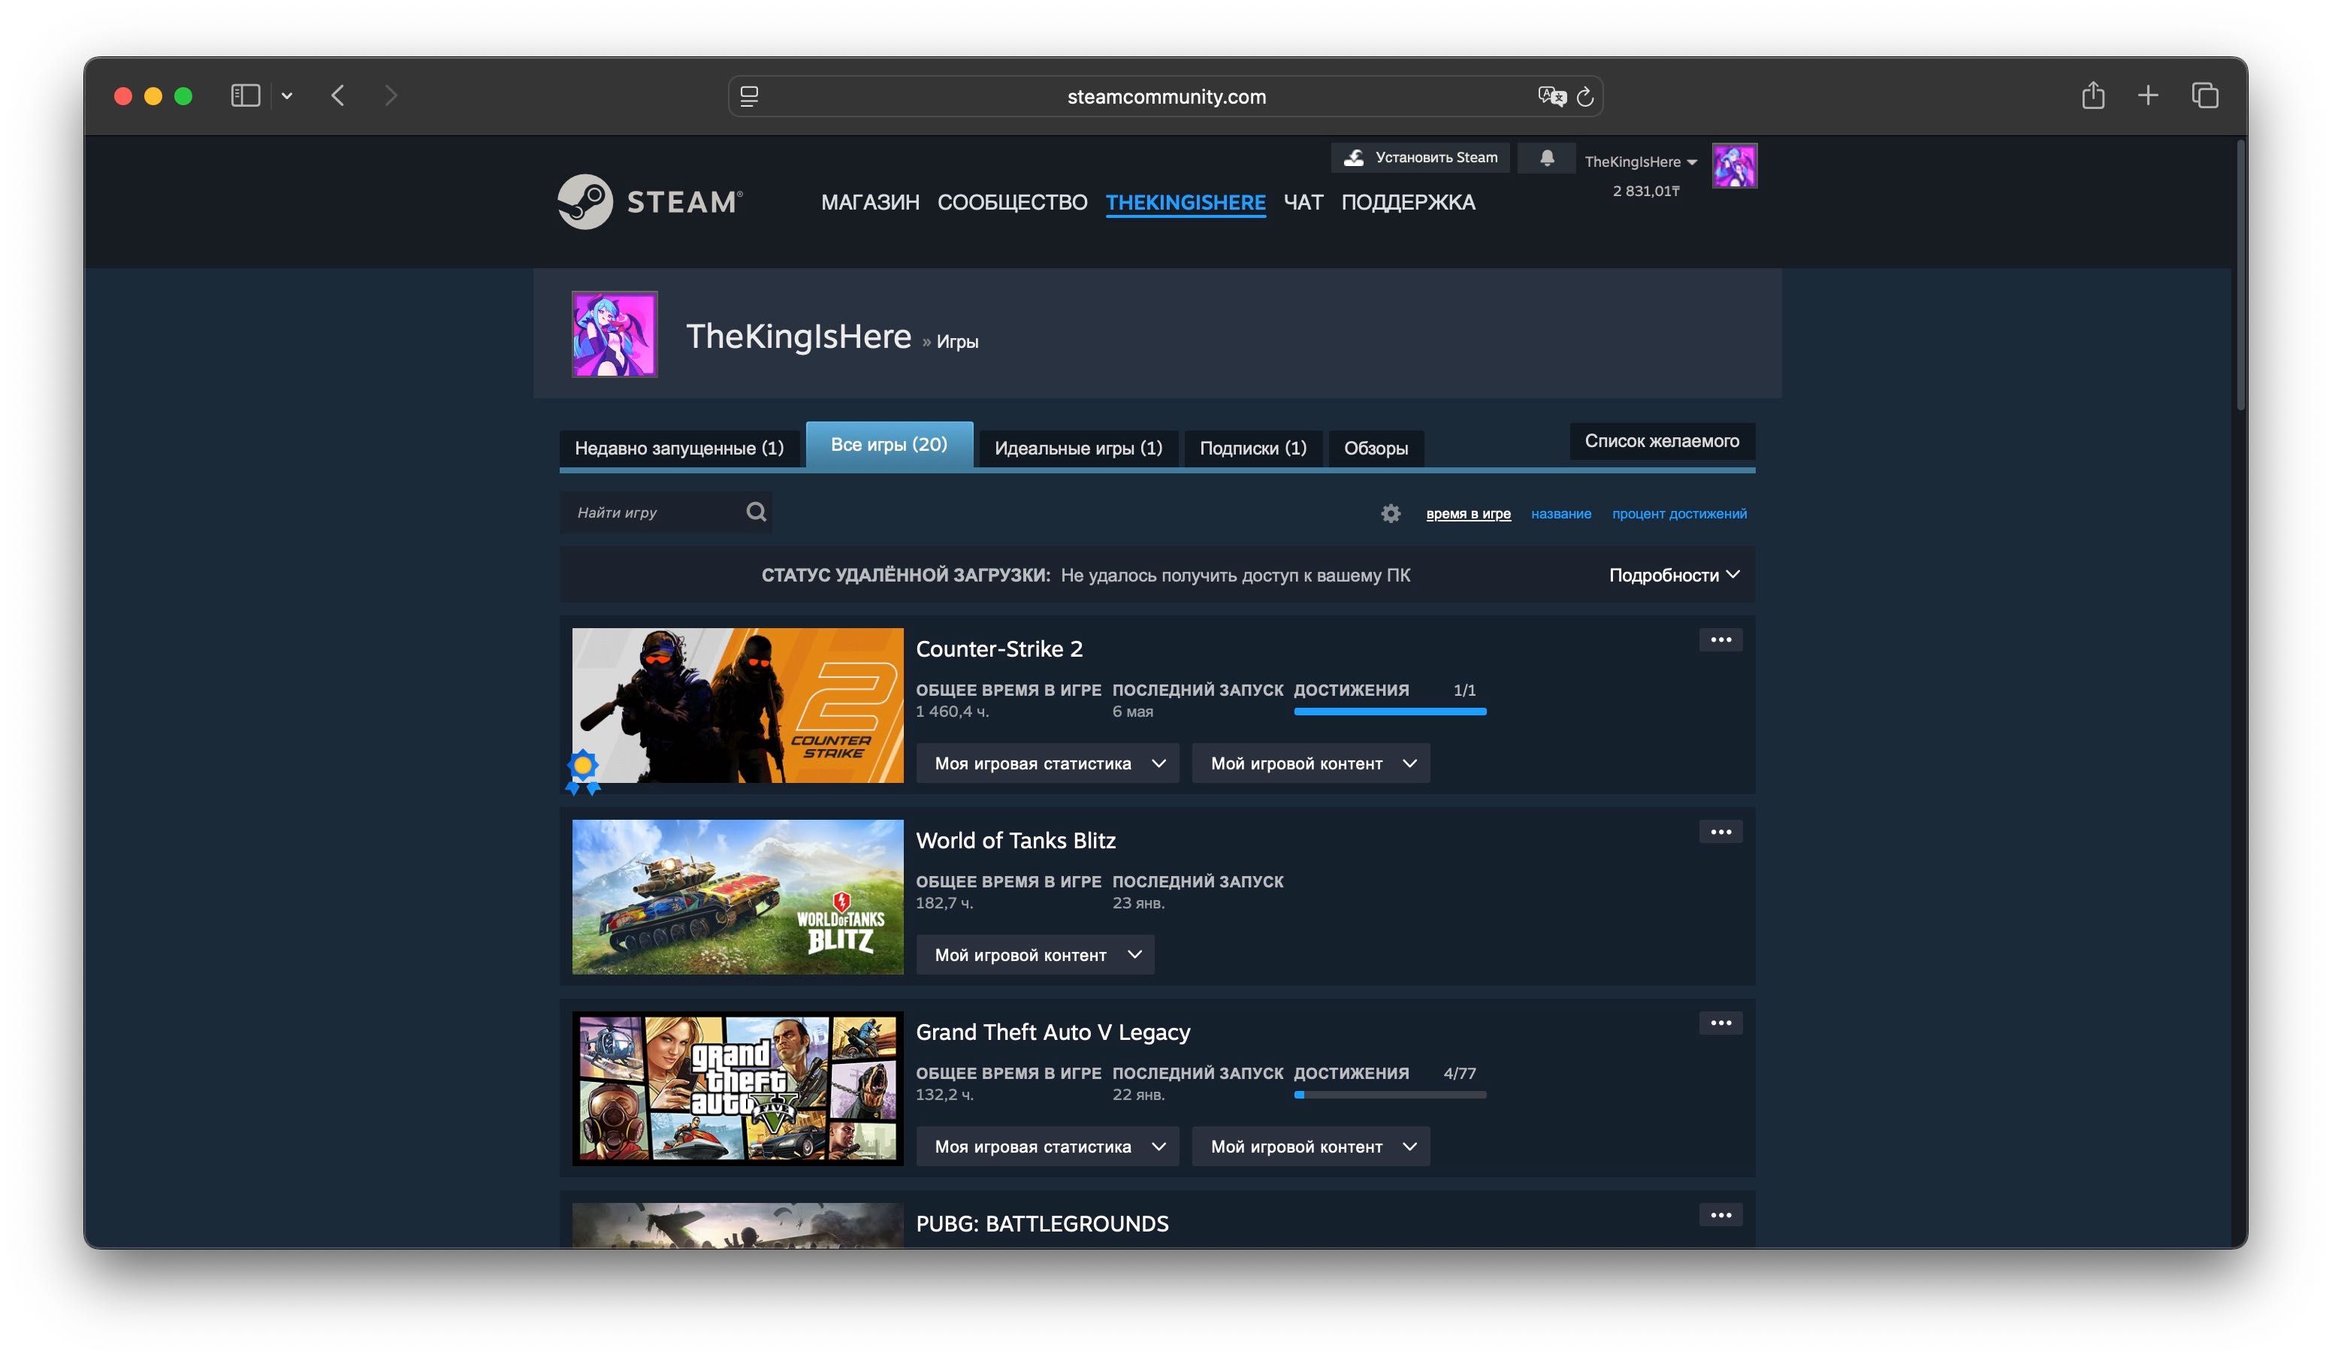Image resolution: width=2332 pixels, height=1360 pixels.
Task: Click the wallet balance 2 831,01₸
Action: [x=1645, y=191]
